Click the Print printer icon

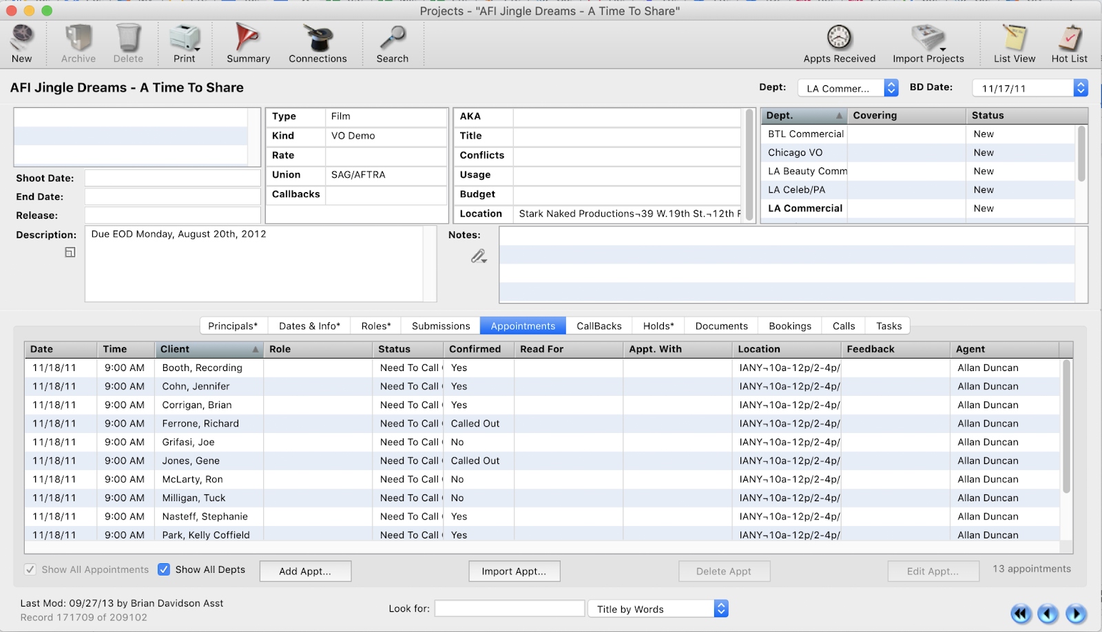(x=185, y=38)
